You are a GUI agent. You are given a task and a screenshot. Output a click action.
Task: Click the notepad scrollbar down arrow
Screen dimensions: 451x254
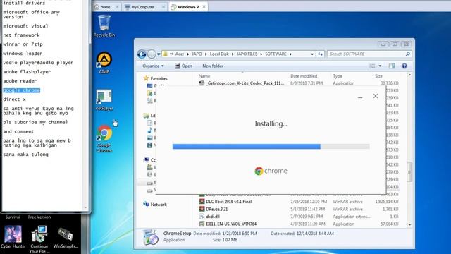[x=85, y=207]
